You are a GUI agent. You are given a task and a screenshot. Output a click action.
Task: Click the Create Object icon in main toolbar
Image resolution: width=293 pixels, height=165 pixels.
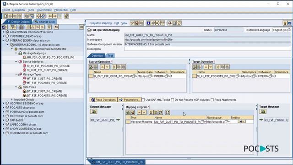pos(5,16)
